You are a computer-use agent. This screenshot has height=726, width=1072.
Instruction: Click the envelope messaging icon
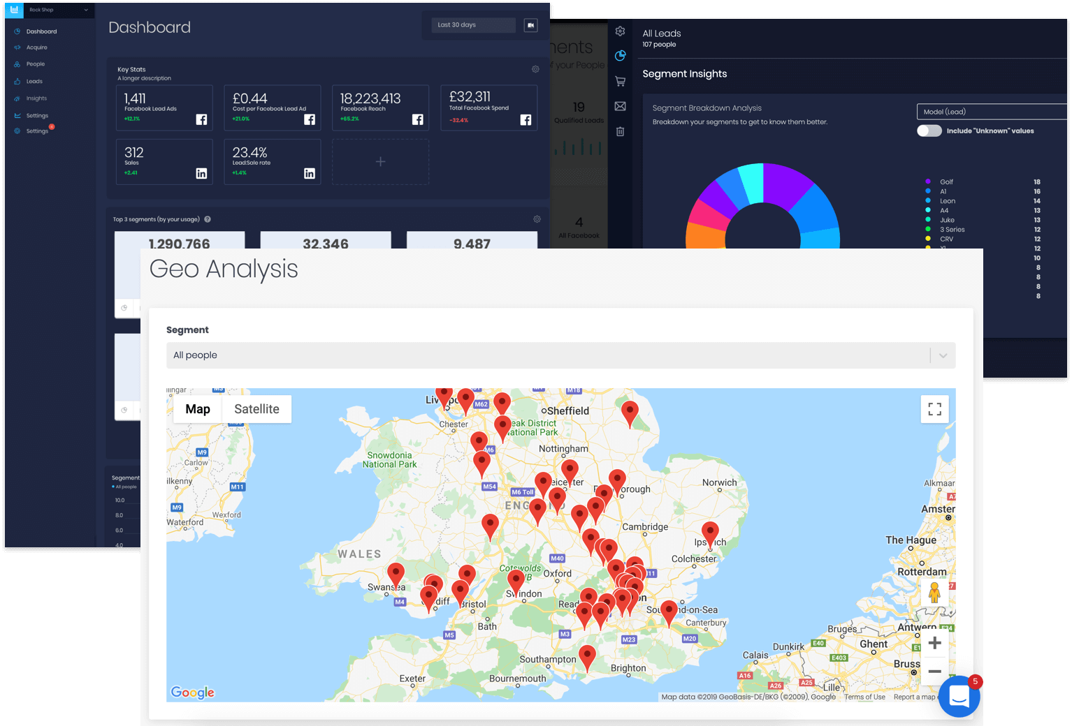pyautogui.click(x=619, y=106)
